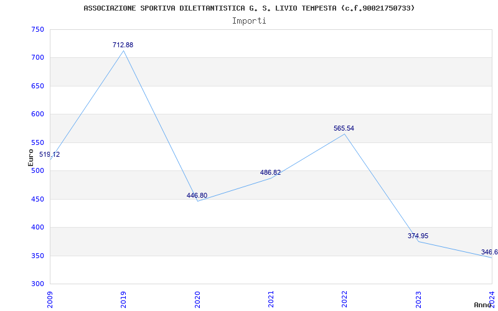Click the 700 y-axis value

point(37,58)
